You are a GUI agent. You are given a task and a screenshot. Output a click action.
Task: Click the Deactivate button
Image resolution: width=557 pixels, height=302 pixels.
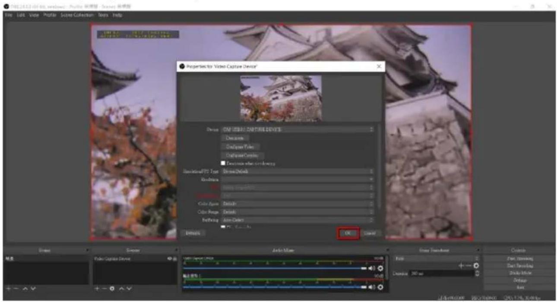pyautogui.click(x=235, y=138)
